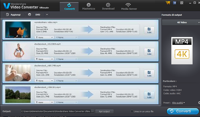Viewport: 200px width, 117px height.
Task: Click the Facebook icon
Action: coord(175,3)
